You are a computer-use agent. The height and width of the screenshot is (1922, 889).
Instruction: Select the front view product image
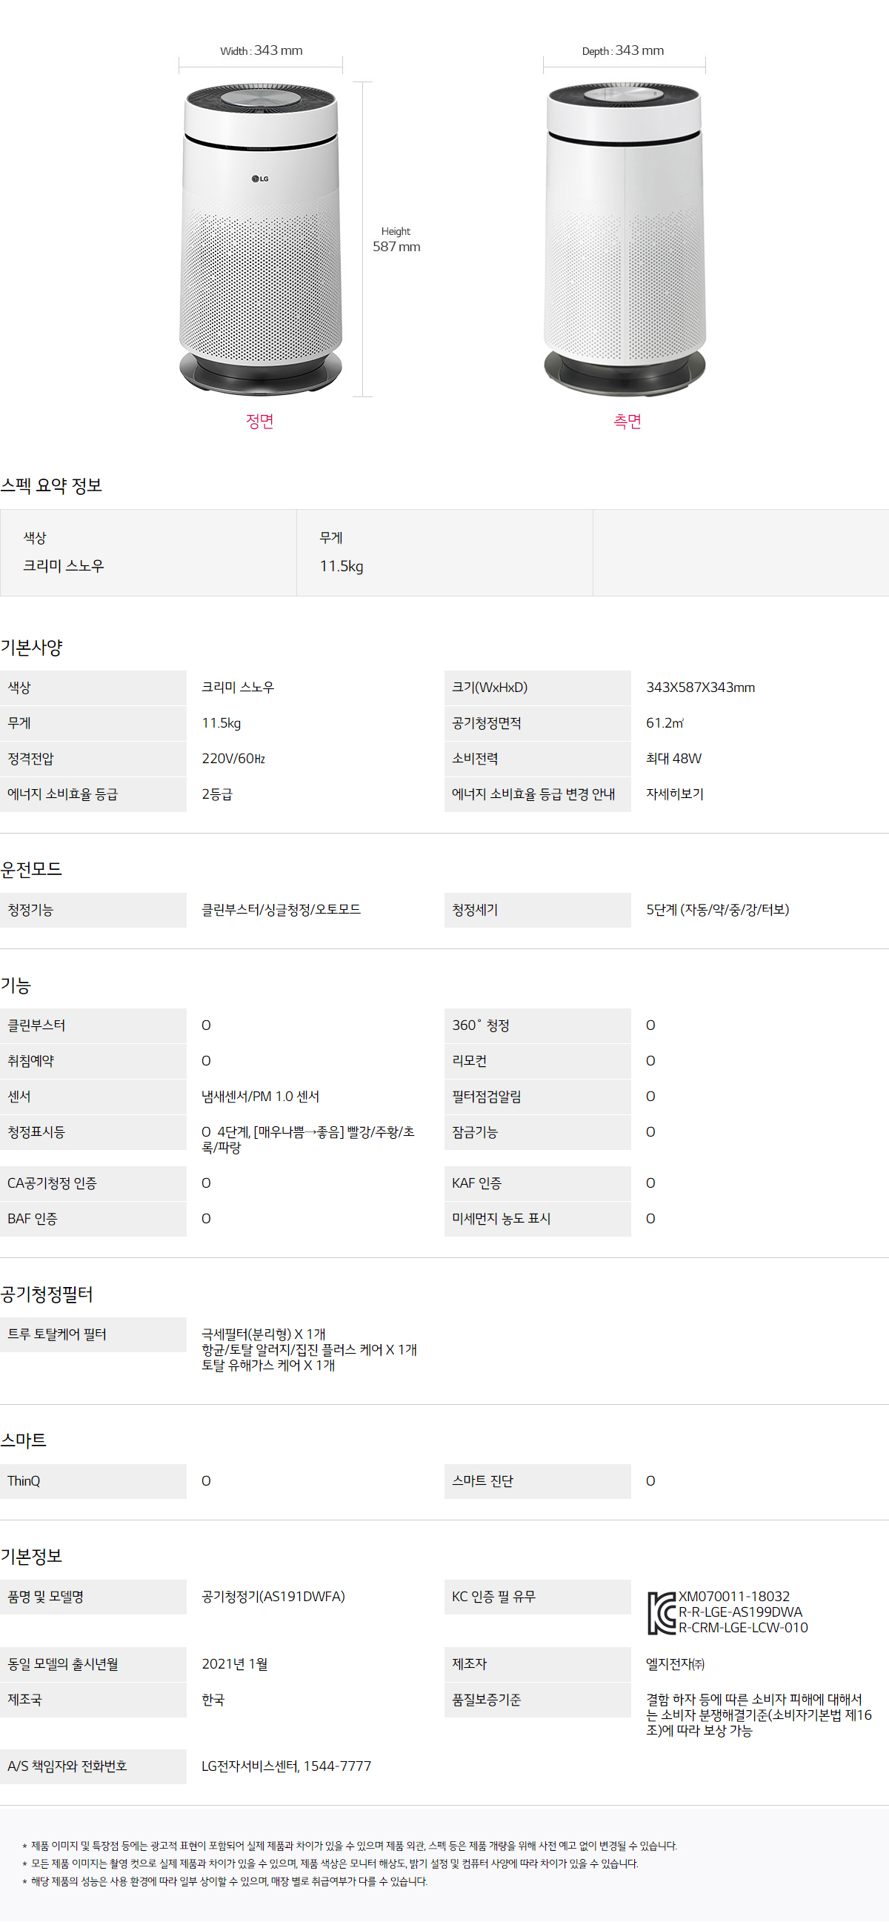click(x=260, y=239)
